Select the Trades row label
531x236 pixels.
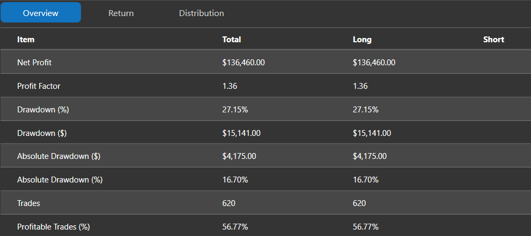click(x=28, y=203)
